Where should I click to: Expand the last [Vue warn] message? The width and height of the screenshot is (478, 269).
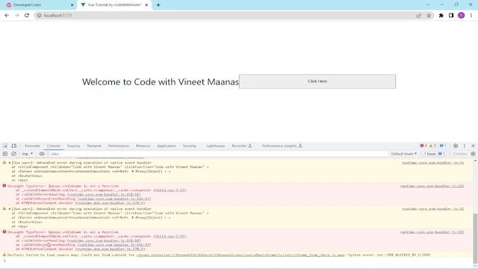pos(10,209)
